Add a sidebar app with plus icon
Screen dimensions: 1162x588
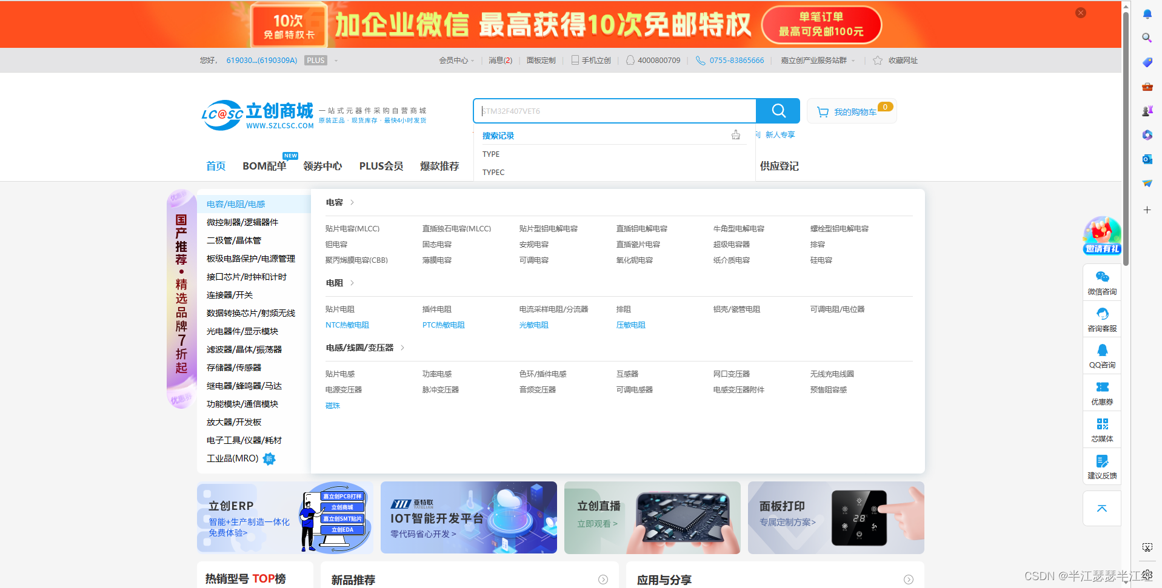(x=1147, y=210)
